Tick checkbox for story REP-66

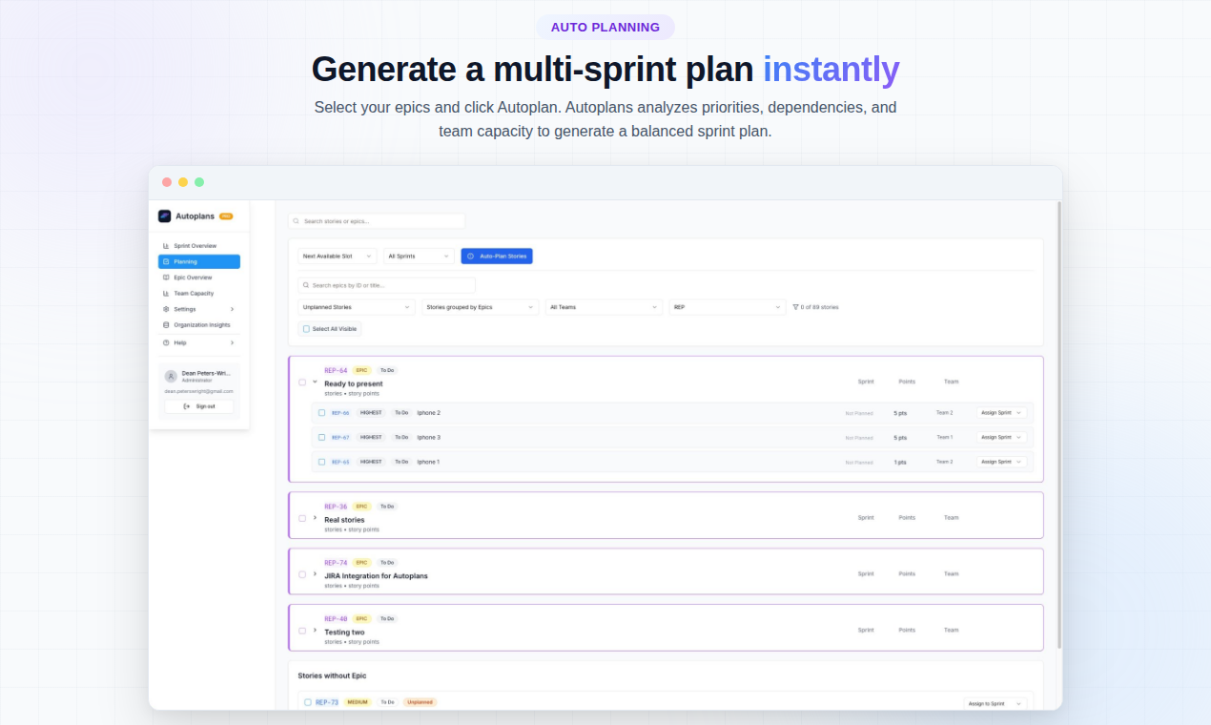[321, 413]
